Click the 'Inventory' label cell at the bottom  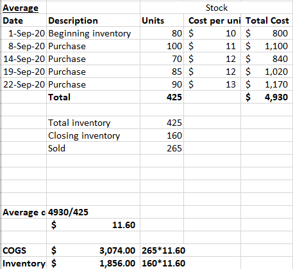[24, 263]
